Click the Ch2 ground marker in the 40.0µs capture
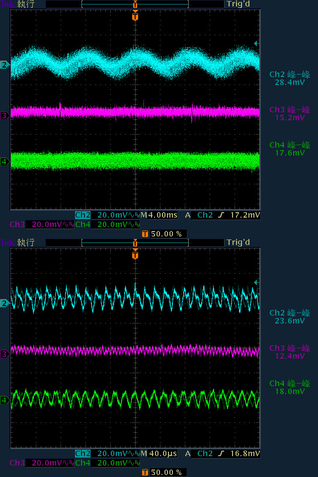318x477 pixels. pos(4,303)
